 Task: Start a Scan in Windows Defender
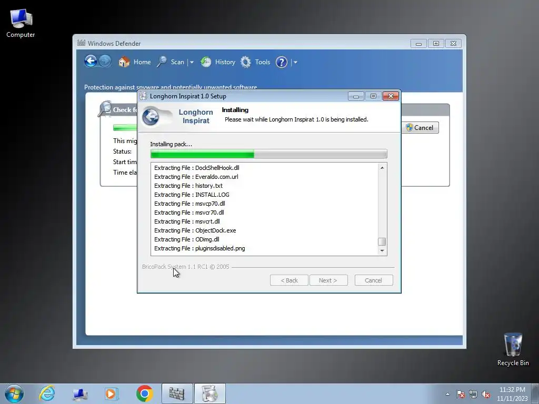click(x=171, y=62)
